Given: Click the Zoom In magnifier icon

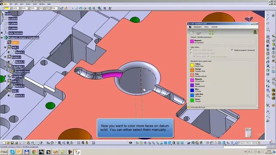Looking at the screenshot, I should click(154, 143).
